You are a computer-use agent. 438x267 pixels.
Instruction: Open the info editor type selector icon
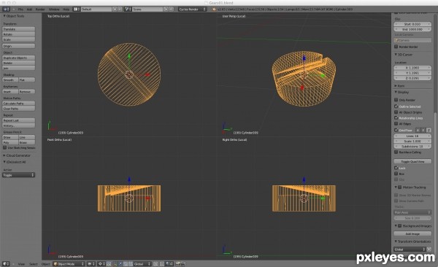[6, 9]
